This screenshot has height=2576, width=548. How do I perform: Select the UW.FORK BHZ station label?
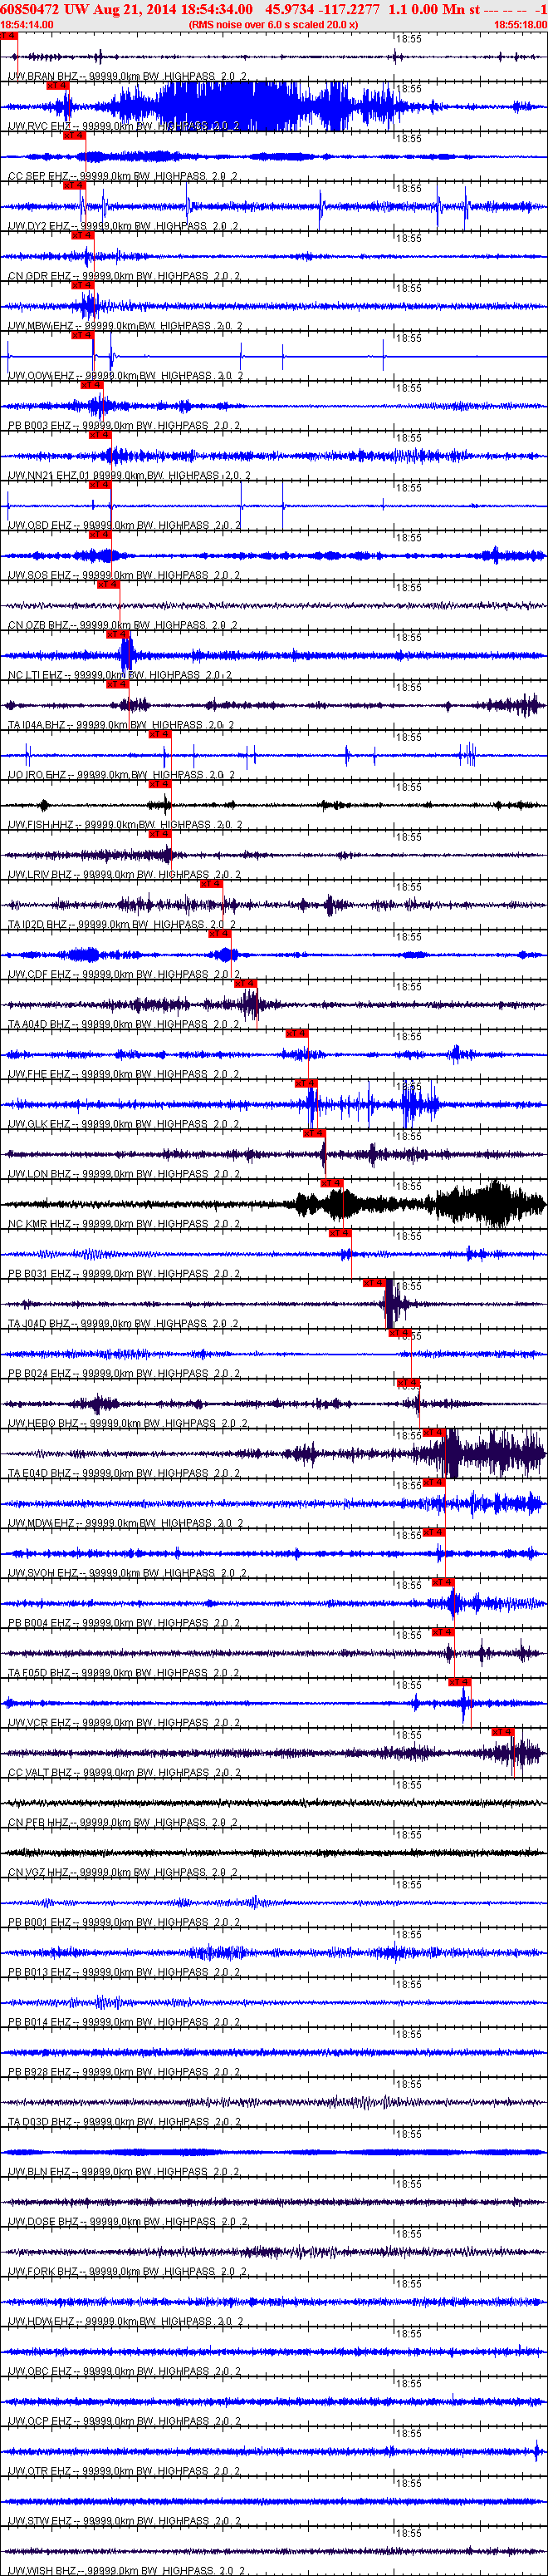pyautogui.click(x=128, y=2272)
